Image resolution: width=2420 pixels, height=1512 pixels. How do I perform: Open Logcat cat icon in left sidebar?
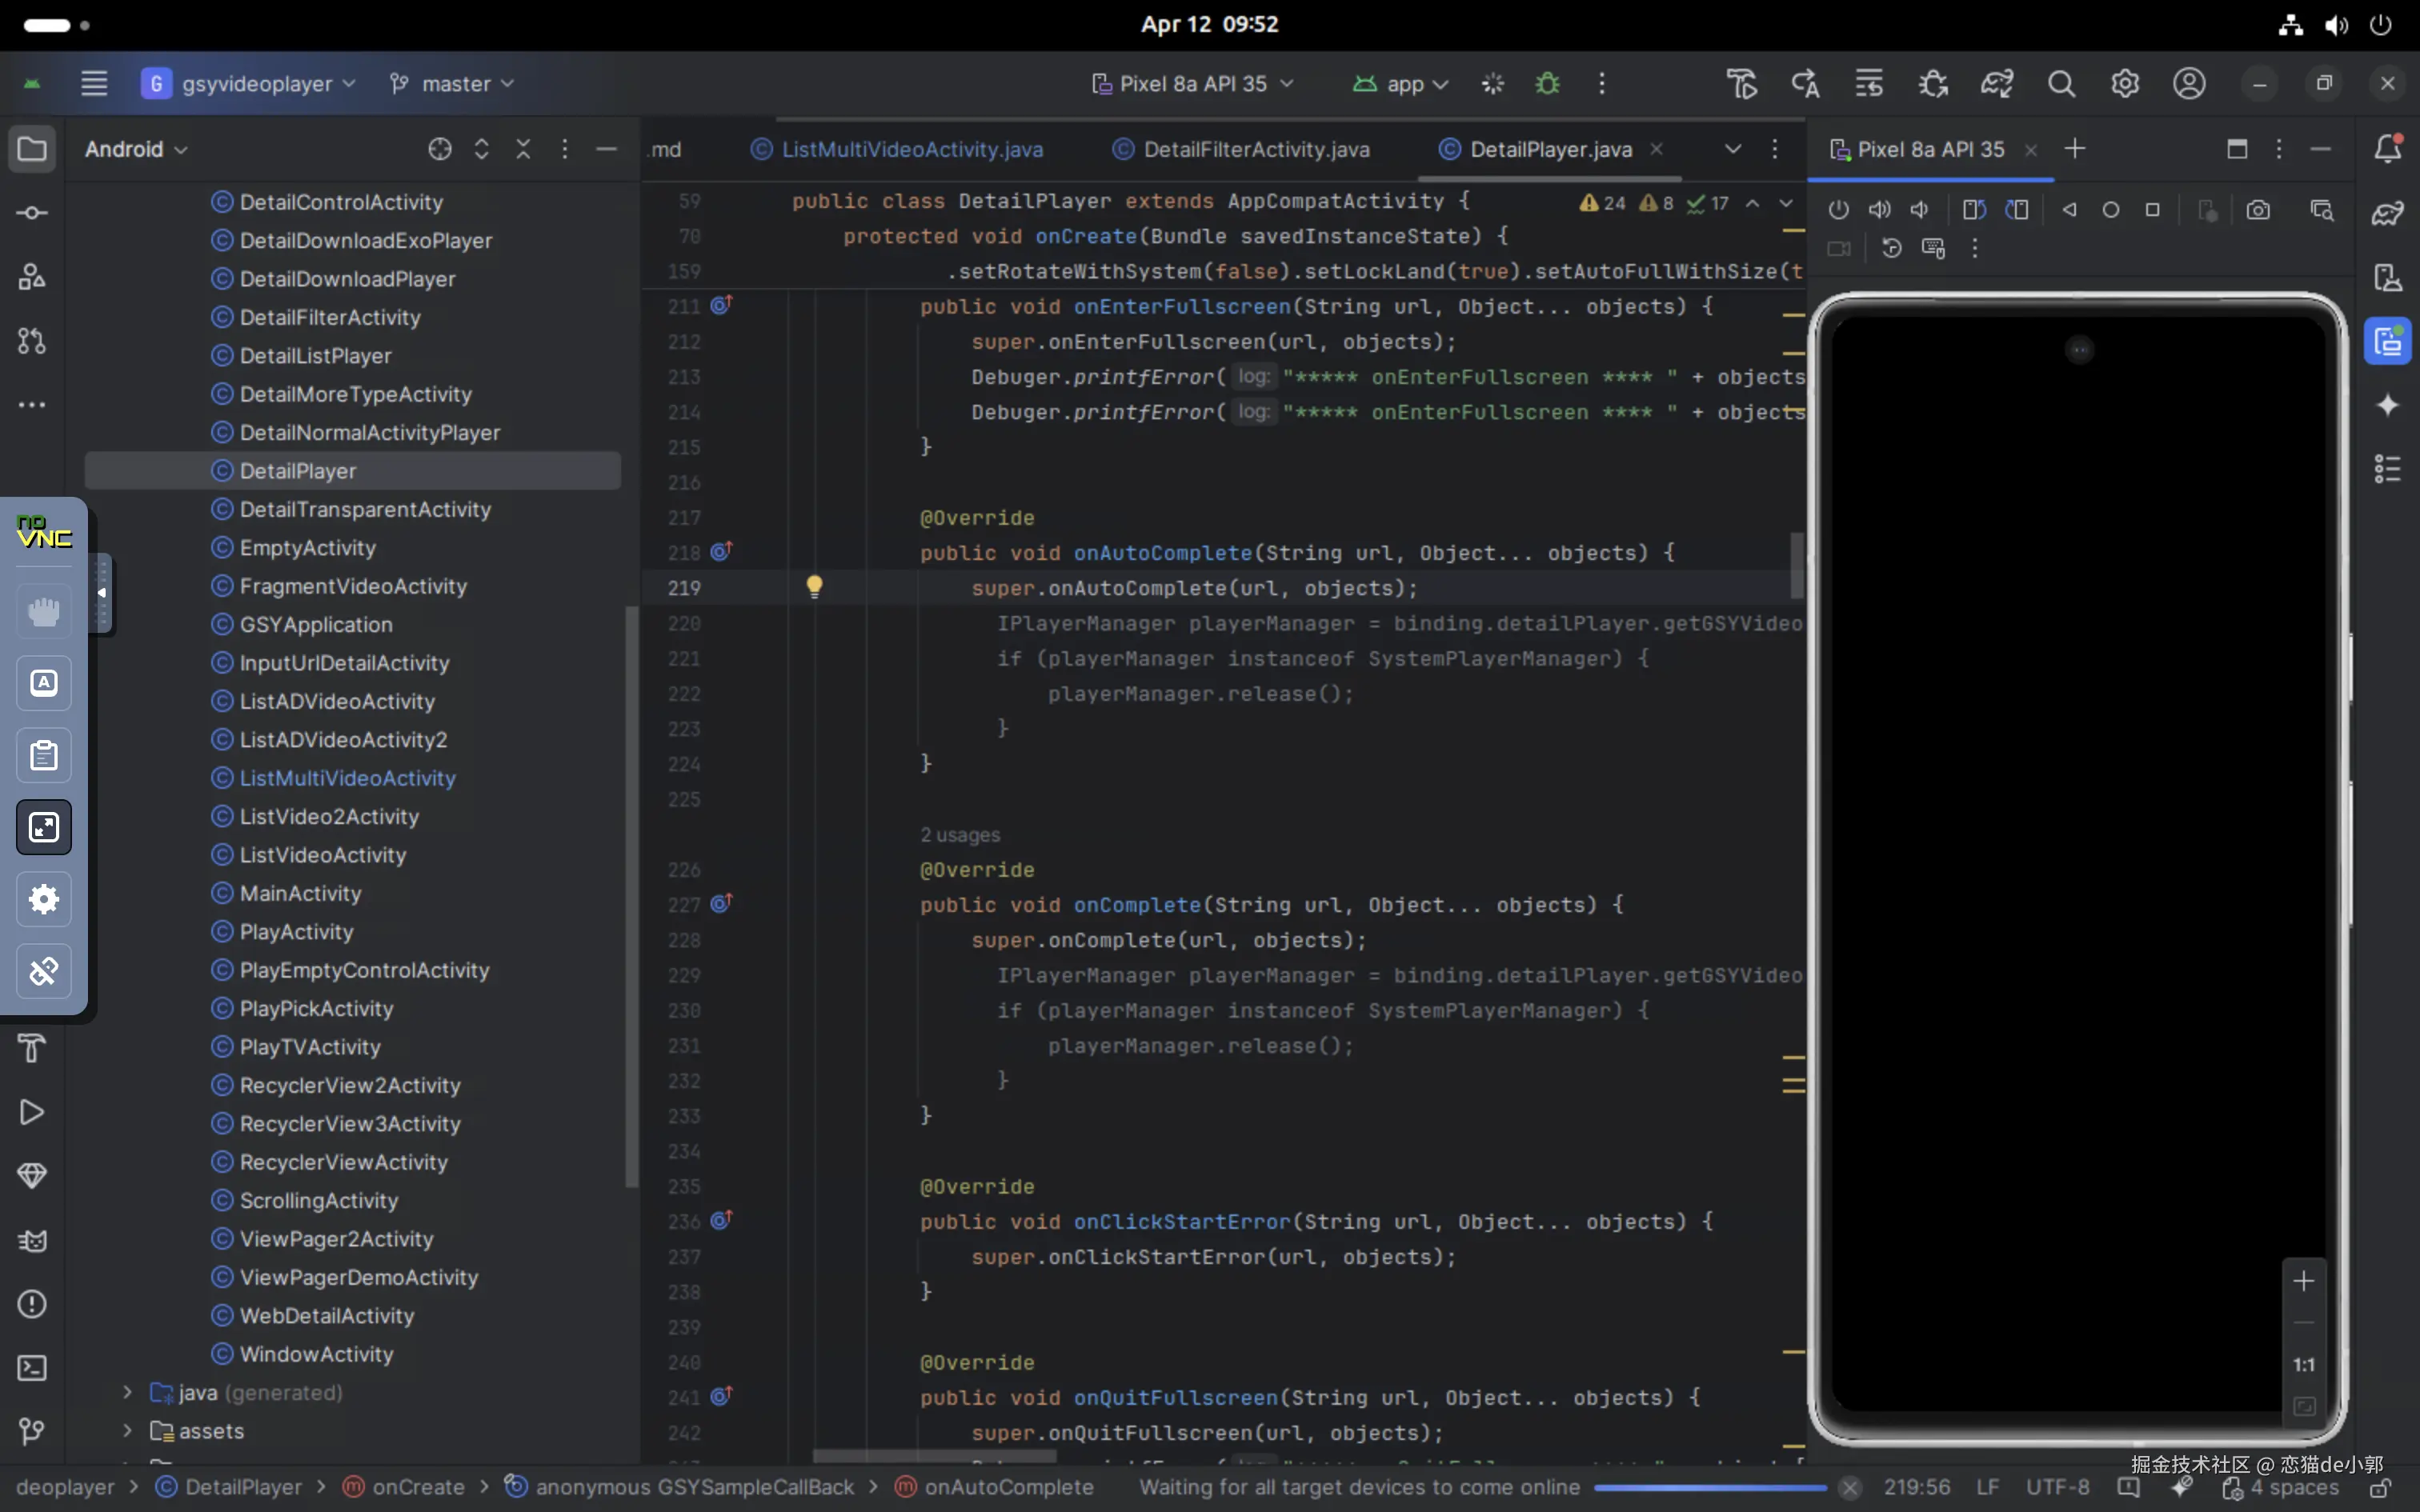point(32,1241)
